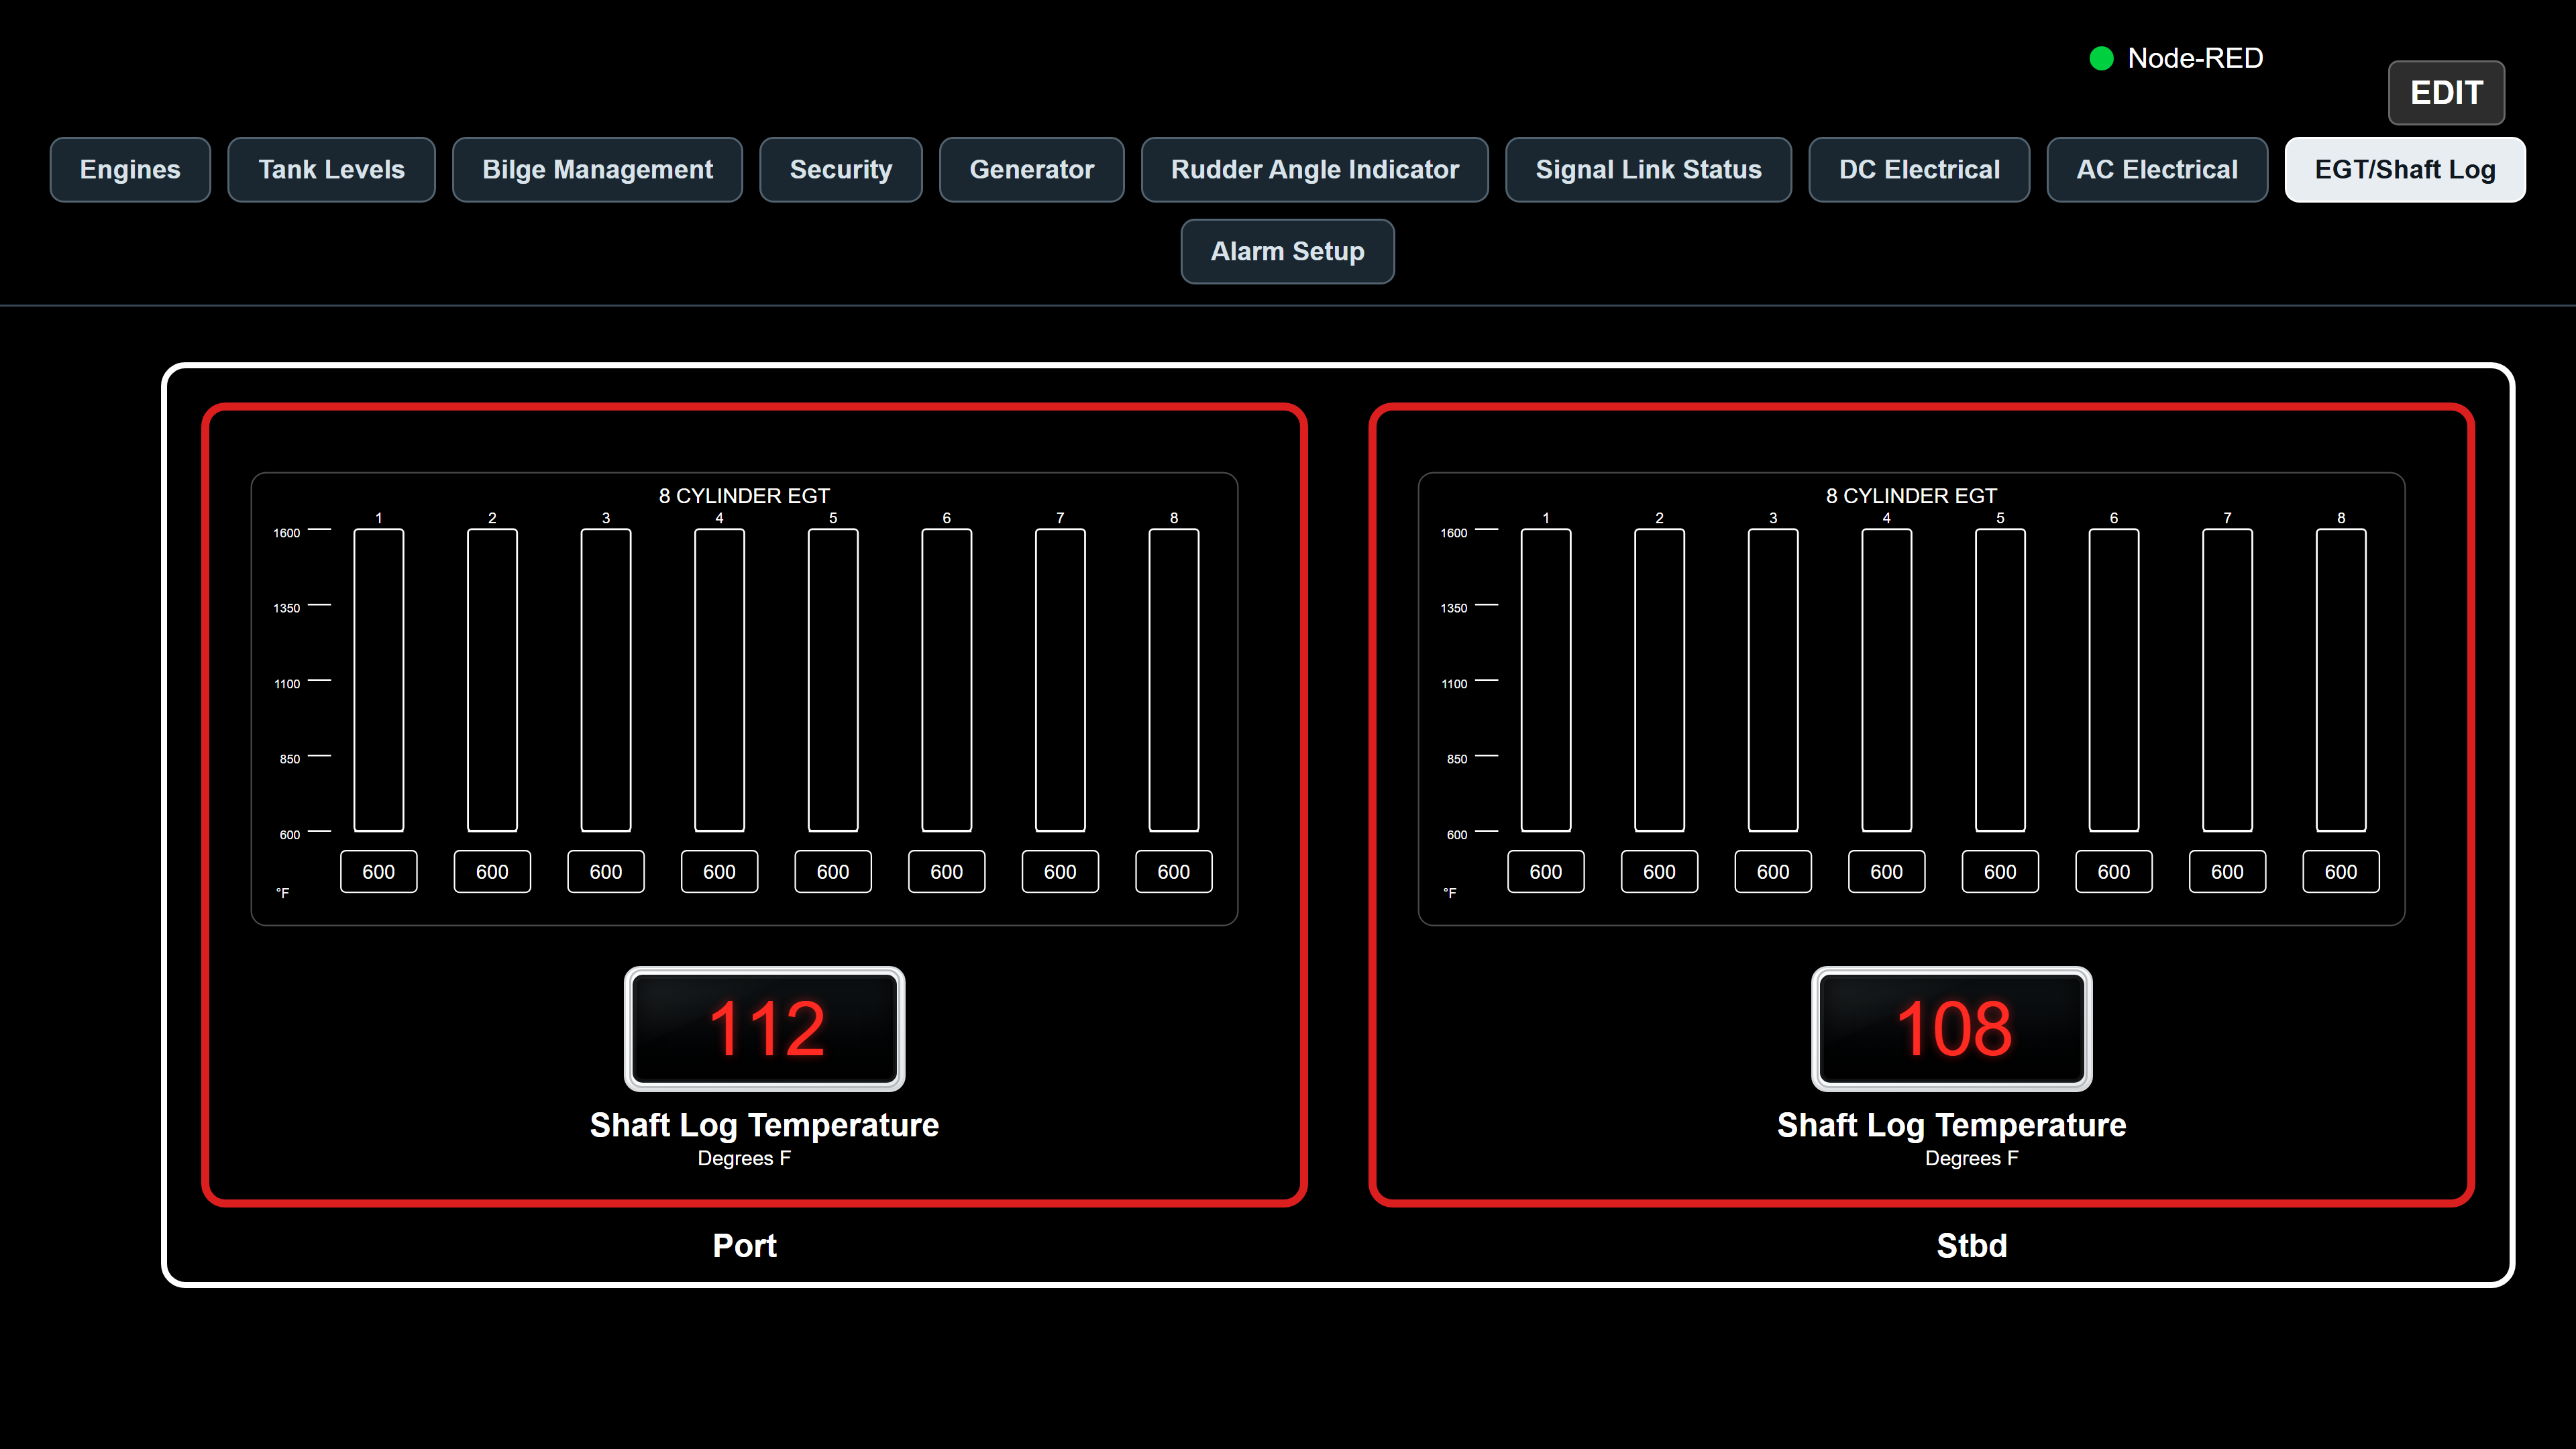Click Stbd shaft log temperature 108 display

[1952, 1029]
